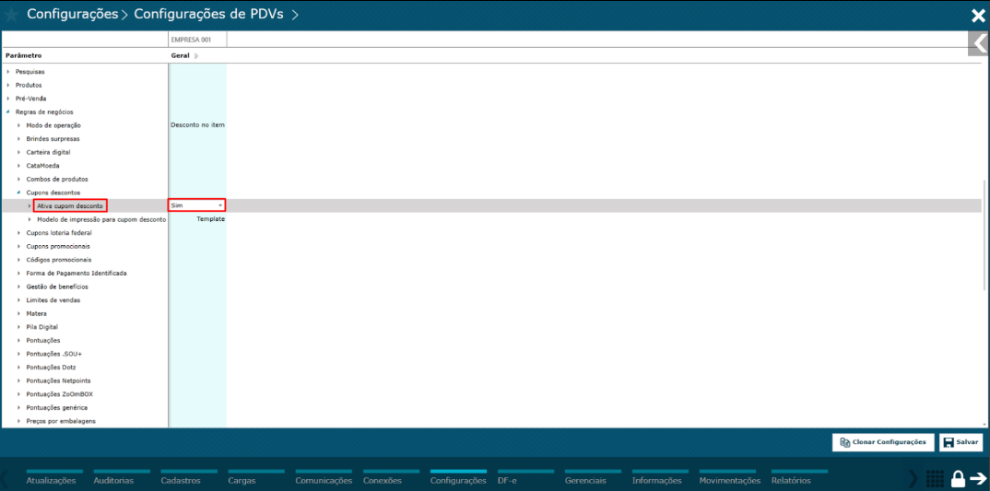Select CataMoeda tree item
Viewport: 990px width, 491px height.
43,165
